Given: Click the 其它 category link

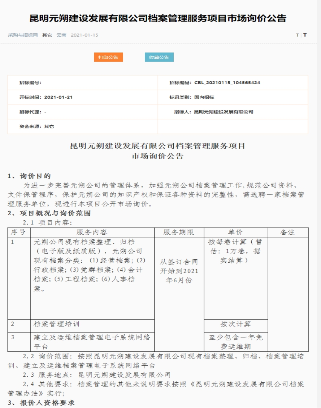Looking at the screenshot, I should (47, 35).
